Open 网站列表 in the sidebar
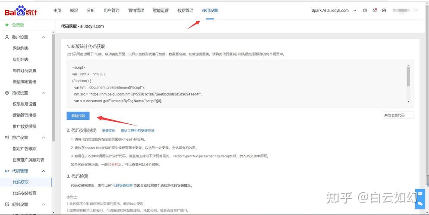Screen dimensions: 429x215 [21, 48]
